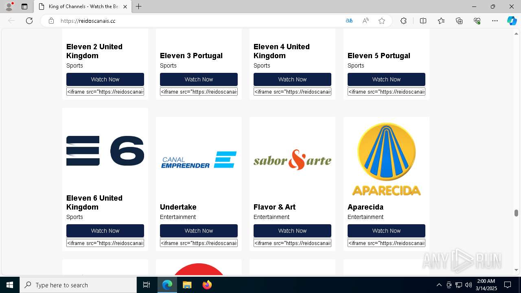The width and height of the screenshot is (521, 293).
Task: Show hidden system tray icons
Action: coord(439,285)
